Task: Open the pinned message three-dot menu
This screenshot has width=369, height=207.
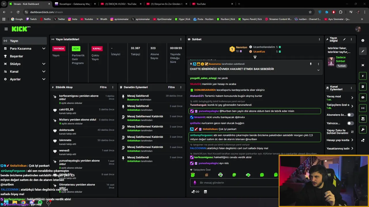Action: (x=318, y=64)
